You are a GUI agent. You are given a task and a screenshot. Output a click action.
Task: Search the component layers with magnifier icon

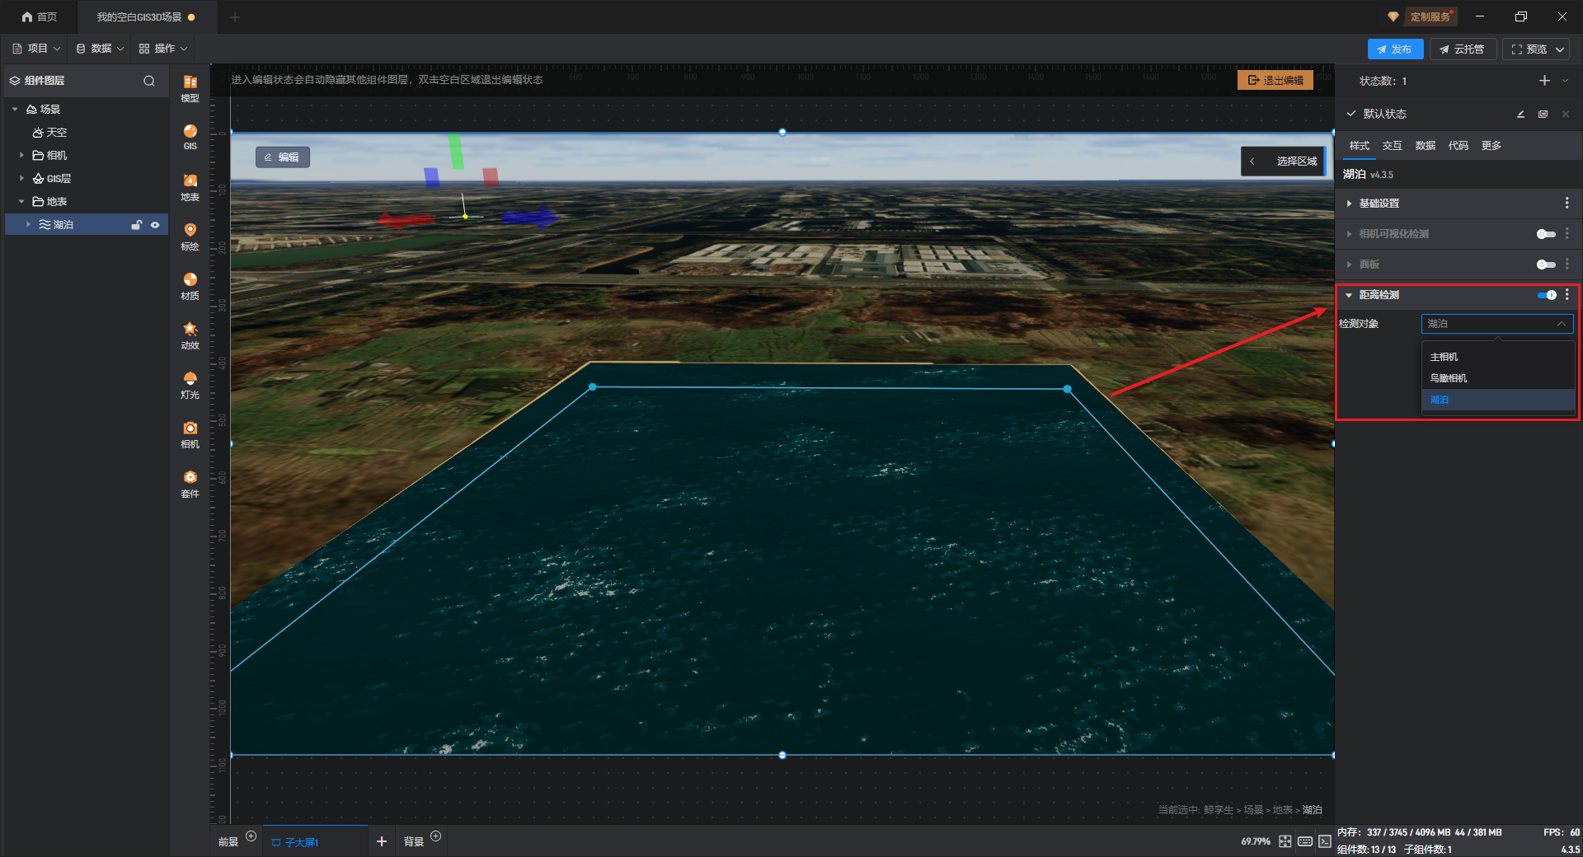[x=149, y=81]
